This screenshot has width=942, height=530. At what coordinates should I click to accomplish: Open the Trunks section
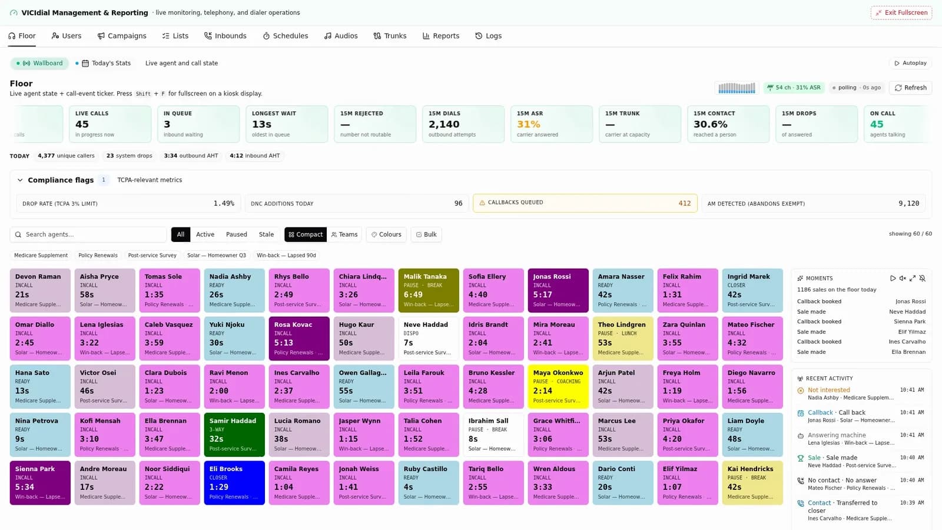(x=390, y=36)
